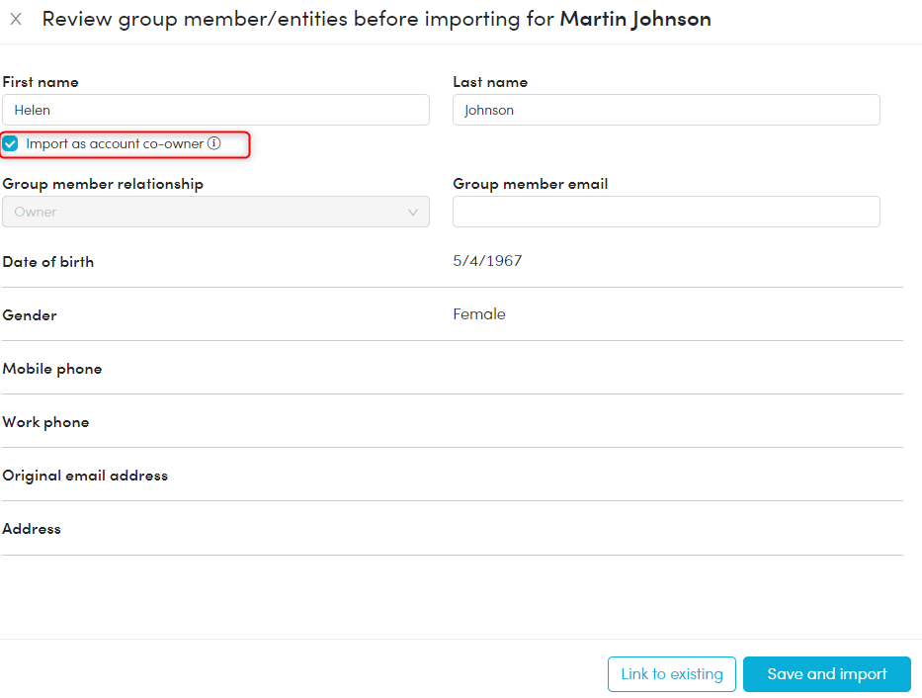Click the First name field containing Helen
This screenshot has height=698, width=922.
tap(215, 110)
